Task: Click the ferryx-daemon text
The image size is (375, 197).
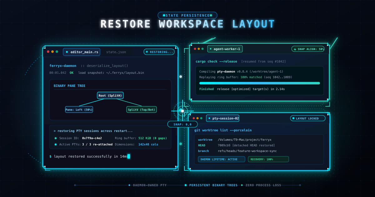Action: (x=63, y=66)
